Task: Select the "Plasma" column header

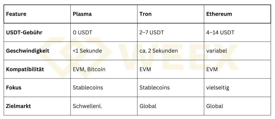Action: click(82, 14)
